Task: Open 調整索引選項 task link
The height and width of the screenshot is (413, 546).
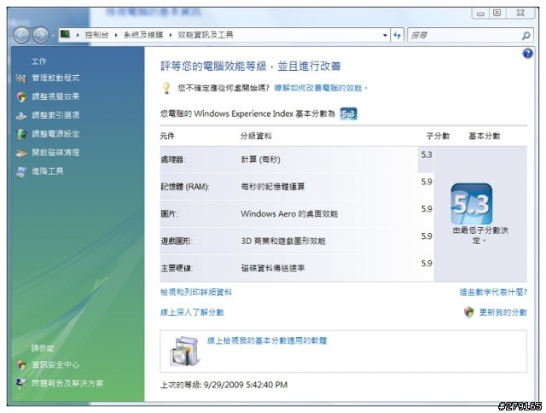Action: pyautogui.click(x=55, y=115)
